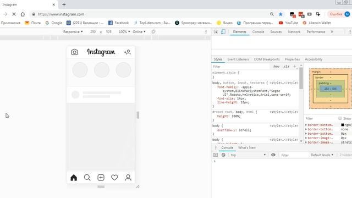Image resolution: width=352 pixels, height=198 pixels.
Task: Click the box model content size 250 × 505
Action: coord(331,89)
